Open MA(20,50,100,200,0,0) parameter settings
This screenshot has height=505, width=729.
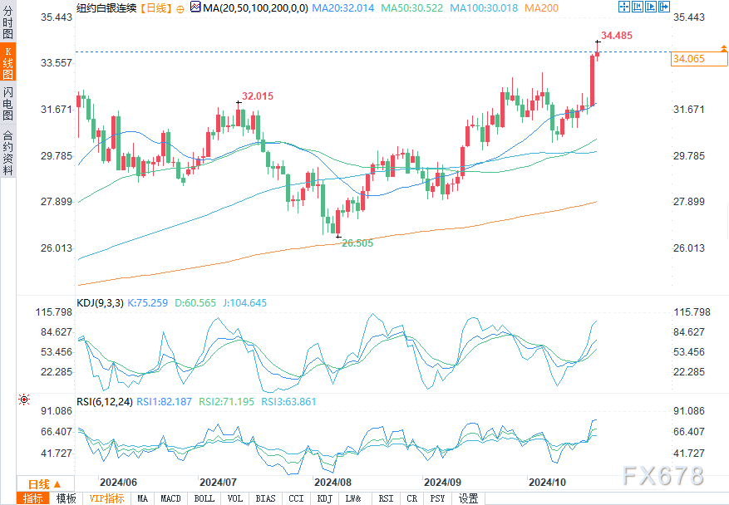[254, 7]
